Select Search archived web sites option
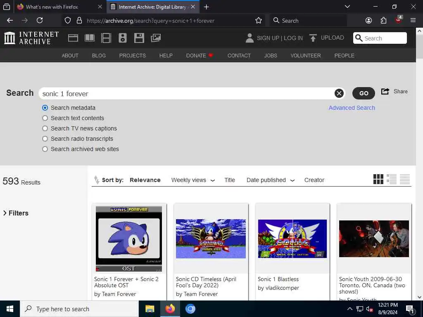423x317 pixels. coord(45,149)
